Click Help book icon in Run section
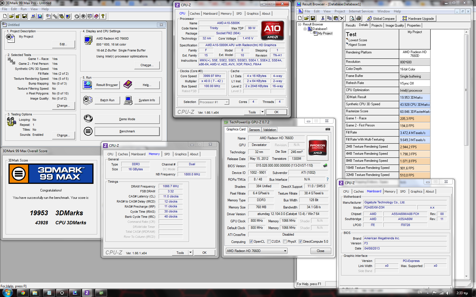This screenshot has width=476, height=297. coord(128,84)
